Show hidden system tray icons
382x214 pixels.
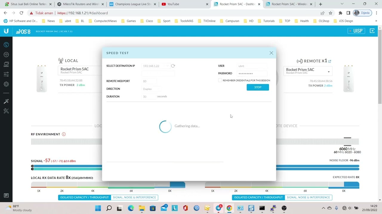tap(323, 208)
